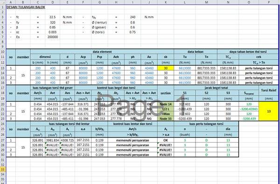Click Avs value -137.644 in row 20

pyautogui.click(x=67, y=104)
